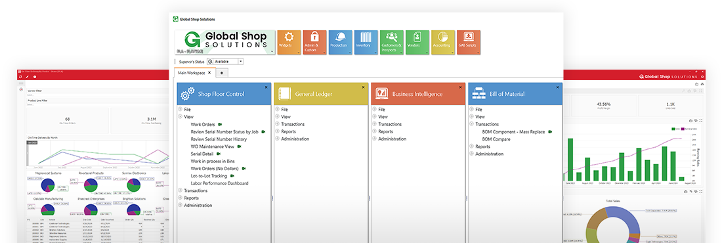Image resolution: width=722 pixels, height=243 pixels.
Task: Click the Shop Floor Control gears icon
Action: point(188,94)
